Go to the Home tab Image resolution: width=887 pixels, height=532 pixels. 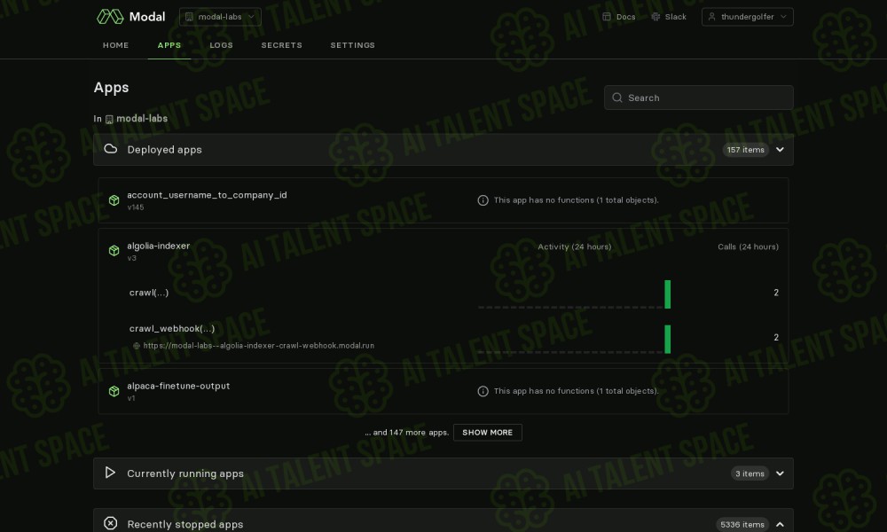116,45
